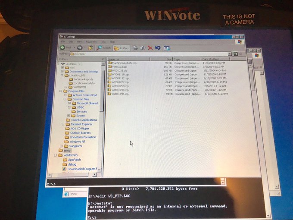Open the Tools menu

tap(103, 42)
